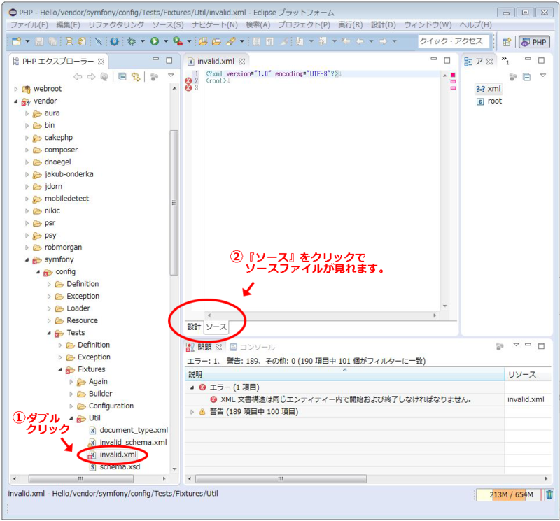Select the root element in outline
Screen dimensions: 560x521
pyautogui.click(x=489, y=101)
